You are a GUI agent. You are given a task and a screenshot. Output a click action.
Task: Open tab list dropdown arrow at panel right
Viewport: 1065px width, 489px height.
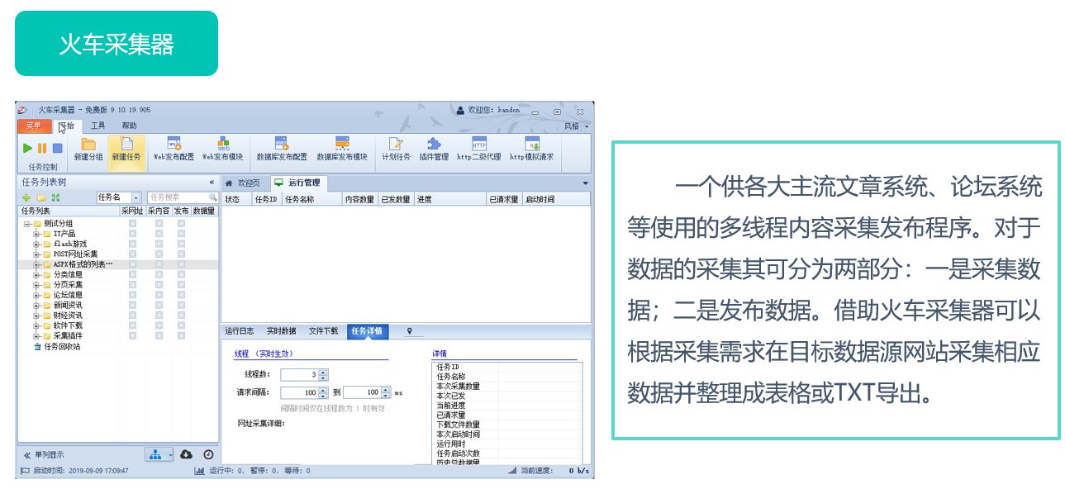[x=586, y=183]
